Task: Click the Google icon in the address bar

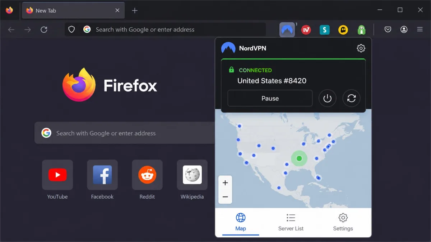Action: [87, 29]
